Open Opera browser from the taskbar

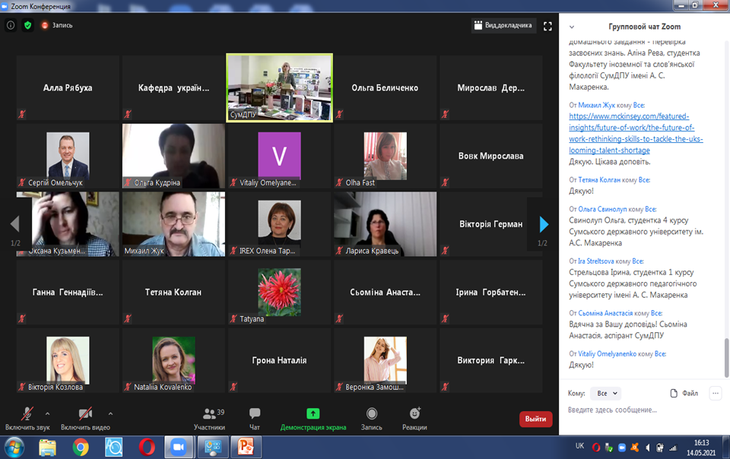(x=148, y=447)
